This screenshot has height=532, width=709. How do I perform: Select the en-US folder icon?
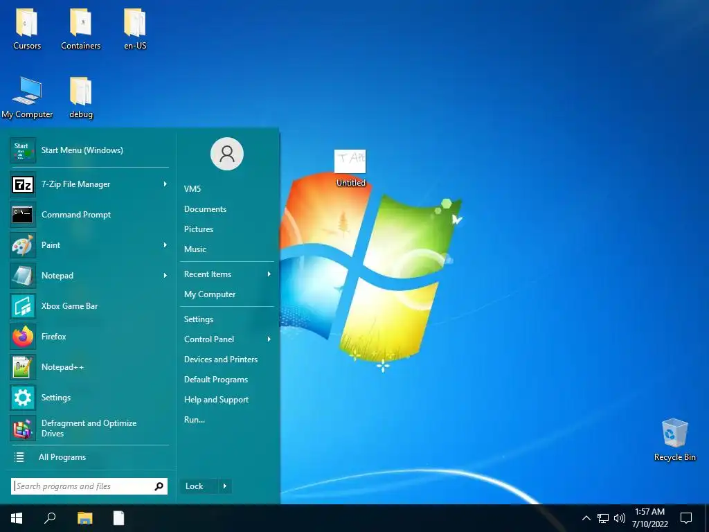(135, 29)
